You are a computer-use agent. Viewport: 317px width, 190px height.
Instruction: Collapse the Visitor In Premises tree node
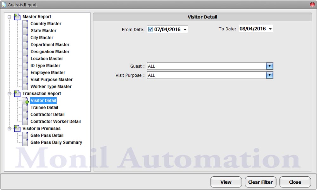click(x=9, y=129)
